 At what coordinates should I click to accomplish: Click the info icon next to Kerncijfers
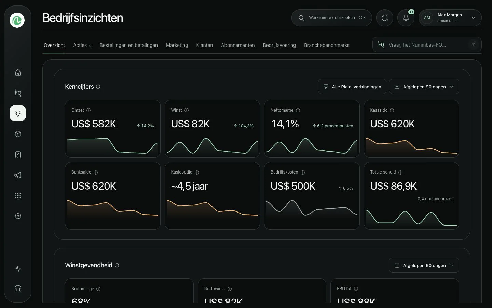pyautogui.click(x=98, y=87)
